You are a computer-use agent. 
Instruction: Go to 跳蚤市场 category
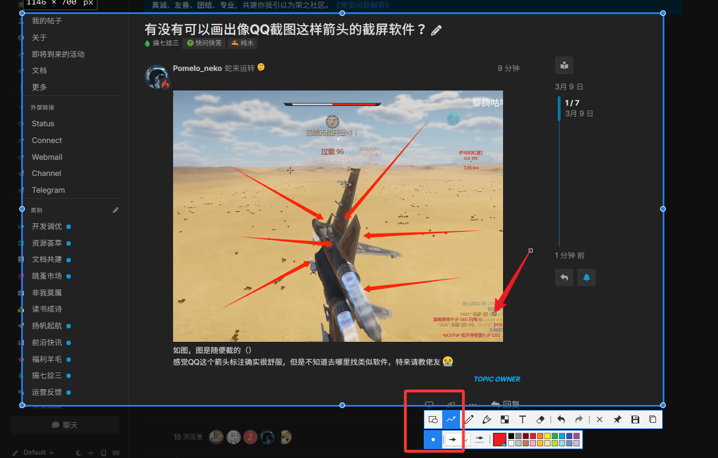point(47,276)
